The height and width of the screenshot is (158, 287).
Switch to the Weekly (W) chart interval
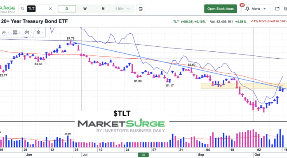point(85,9)
